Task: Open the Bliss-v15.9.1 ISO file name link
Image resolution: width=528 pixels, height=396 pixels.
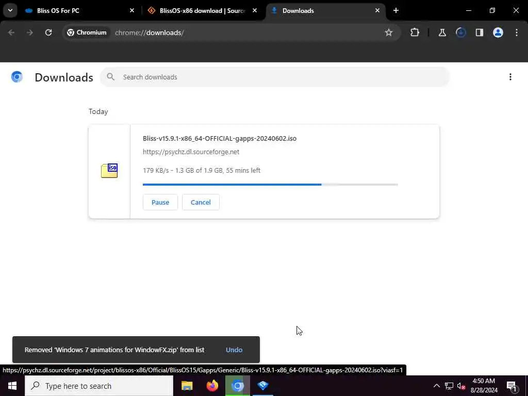Action: tap(220, 138)
